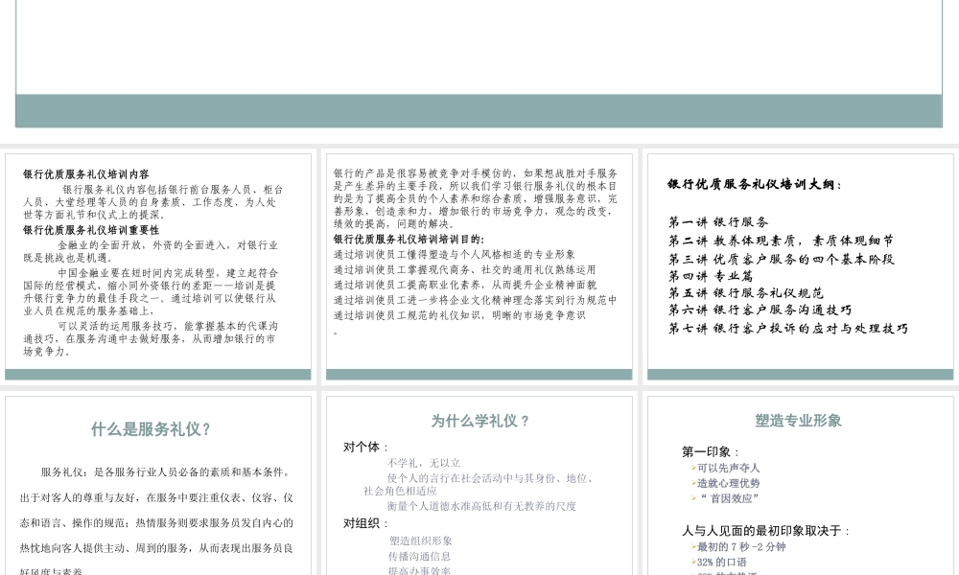
Task: Click the outline line 第四讲 专业篇
Action: point(710,276)
